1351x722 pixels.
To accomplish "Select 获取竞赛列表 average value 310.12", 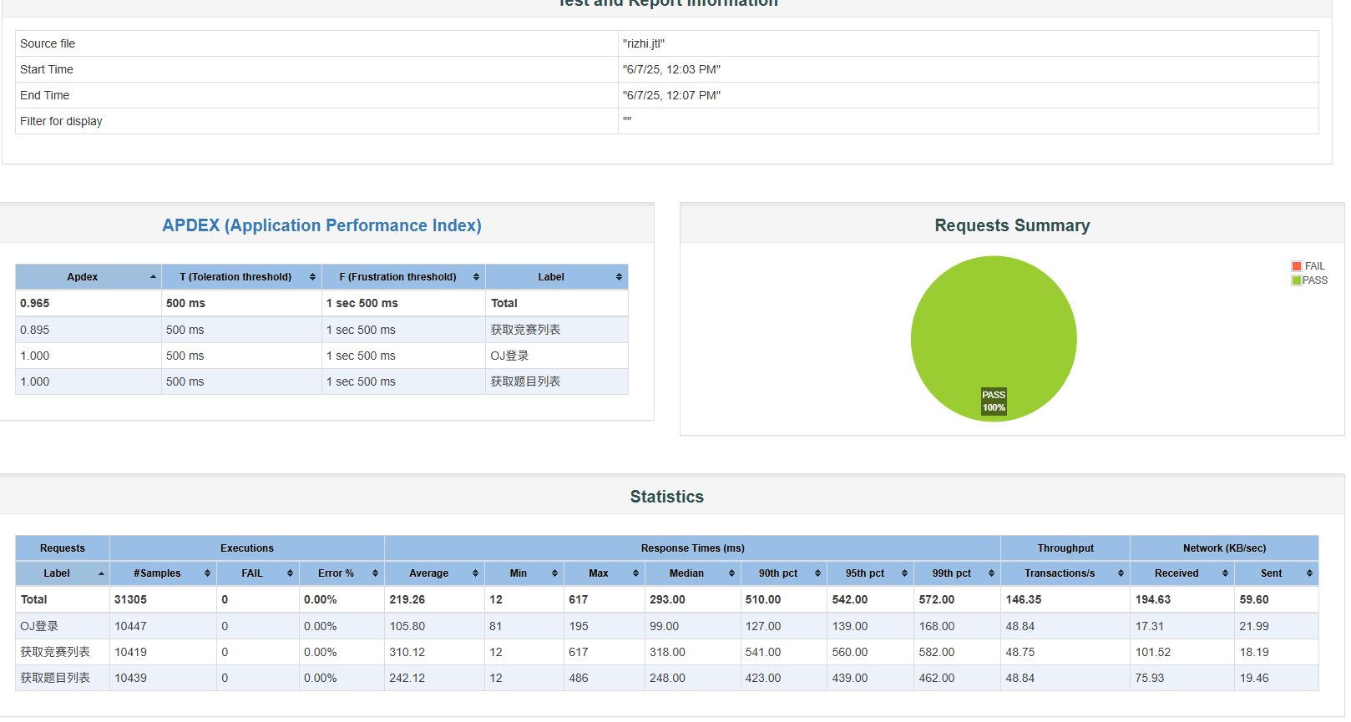I will point(407,652).
